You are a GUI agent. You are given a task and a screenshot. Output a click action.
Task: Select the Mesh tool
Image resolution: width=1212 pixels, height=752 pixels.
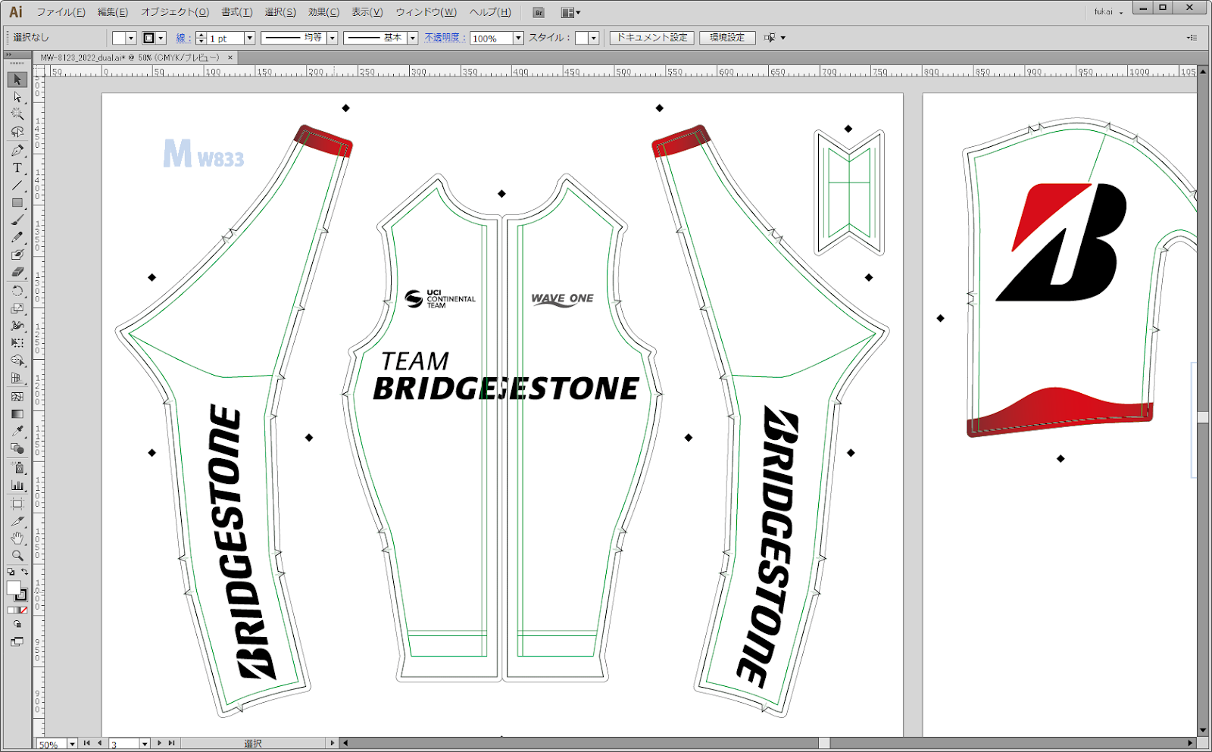coord(17,396)
